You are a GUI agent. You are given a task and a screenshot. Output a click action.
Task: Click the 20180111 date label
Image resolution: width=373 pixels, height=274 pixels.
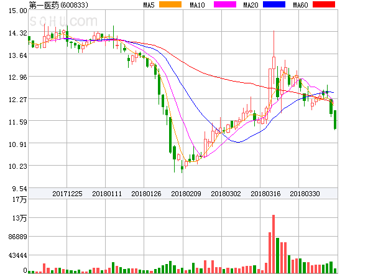[x=107, y=194]
